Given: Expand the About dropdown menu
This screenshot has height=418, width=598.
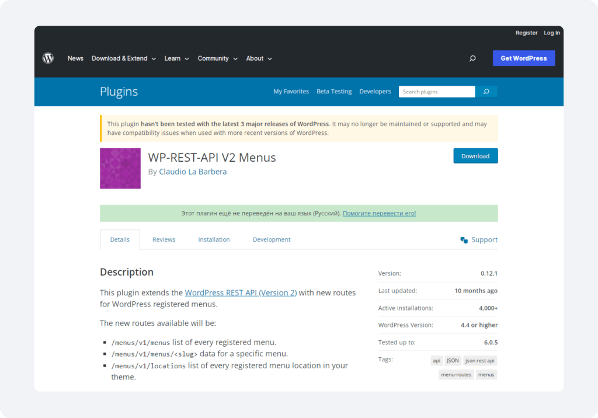Looking at the screenshot, I should point(259,58).
